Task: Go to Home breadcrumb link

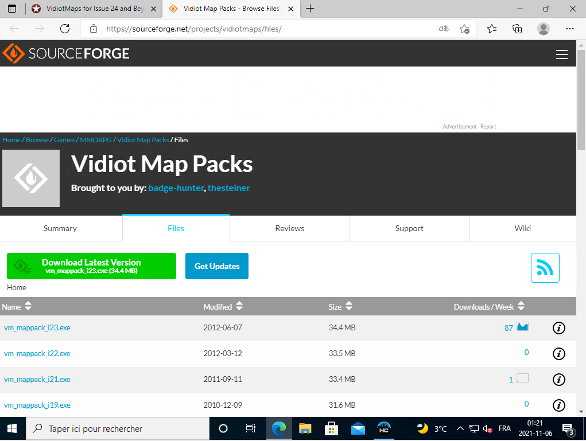Action: click(11, 140)
